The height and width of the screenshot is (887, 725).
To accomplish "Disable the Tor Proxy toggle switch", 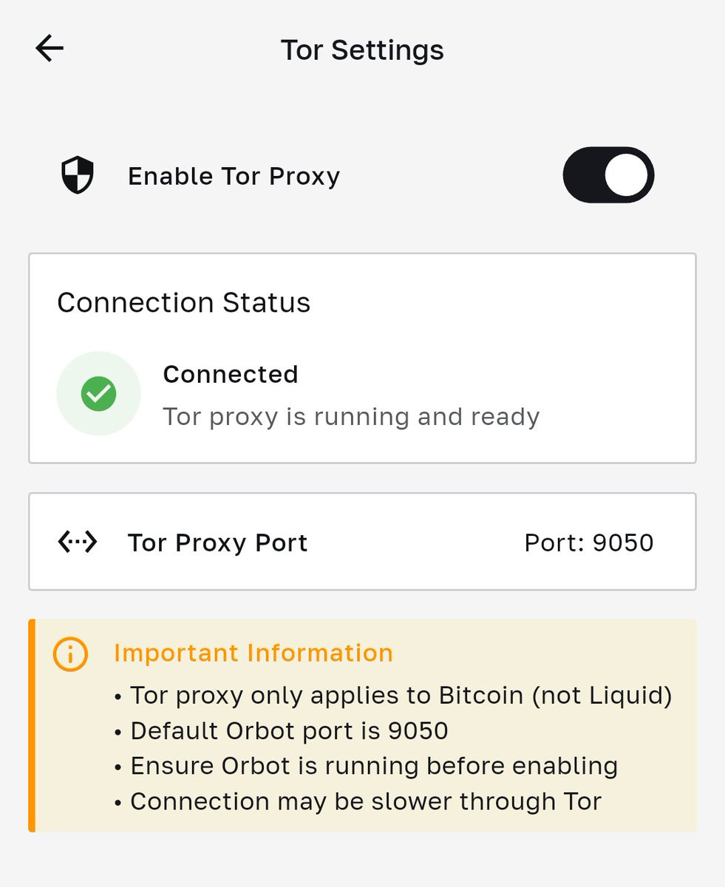I will pos(608,175).
